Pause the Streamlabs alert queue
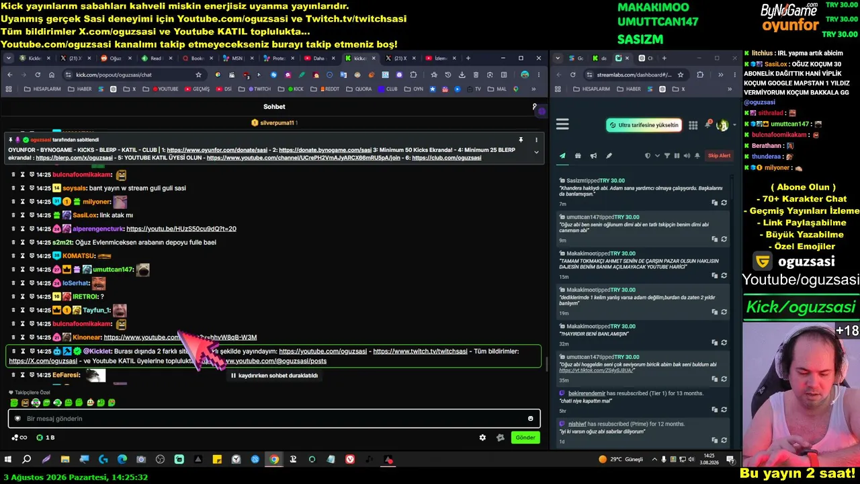This screenshot has width=860, height=484. coord(677,156)
